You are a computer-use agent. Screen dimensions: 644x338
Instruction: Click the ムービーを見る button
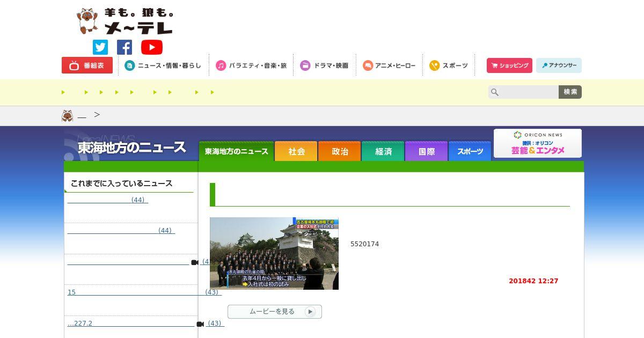275,312
